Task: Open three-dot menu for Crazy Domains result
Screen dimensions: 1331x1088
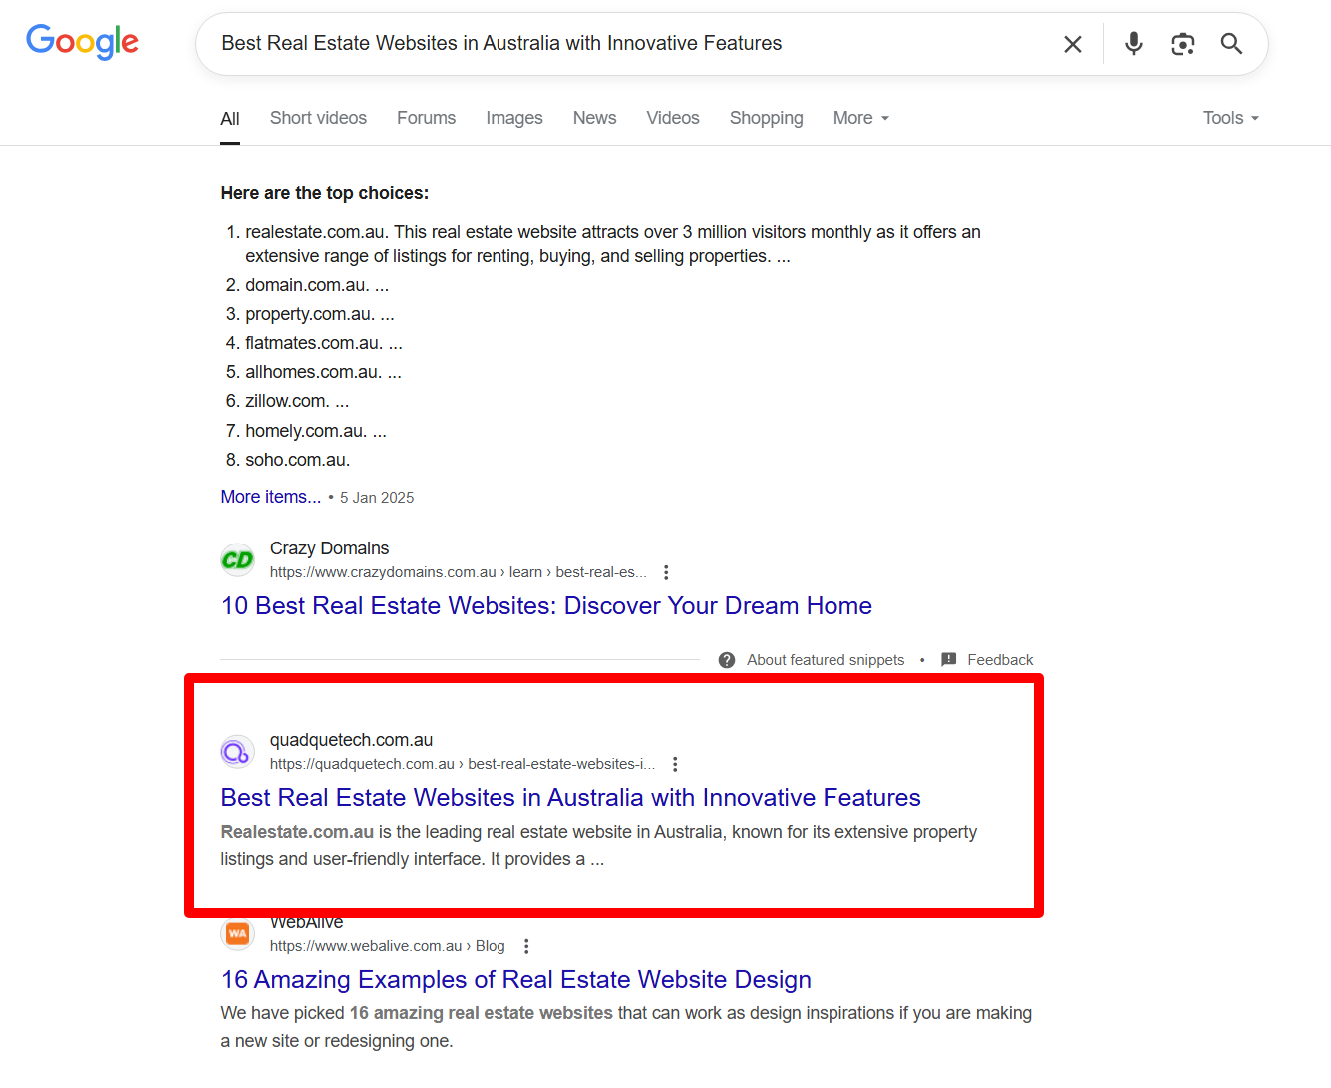Action: [666, 572]
